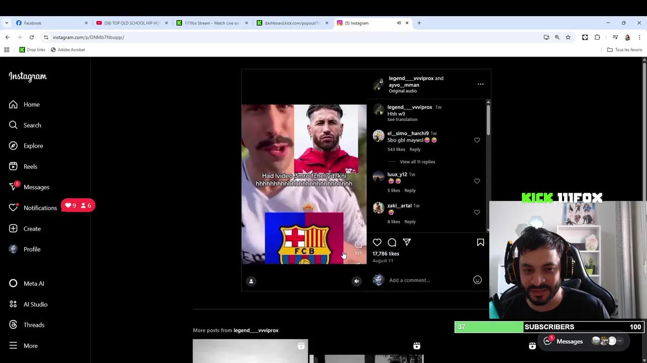Show tagged people on the video

(x=251, y=281)
